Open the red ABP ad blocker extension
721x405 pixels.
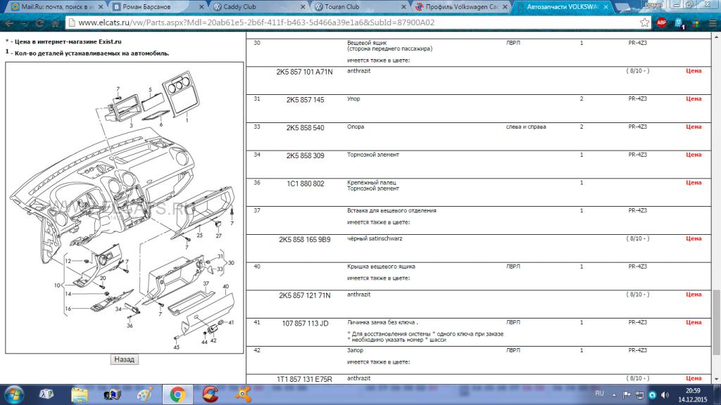click(662, 22)
